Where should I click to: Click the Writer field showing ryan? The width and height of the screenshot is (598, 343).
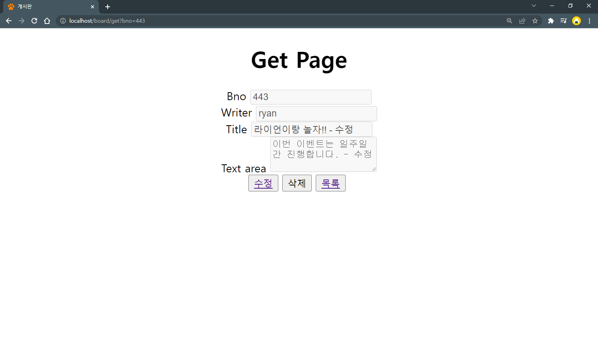(317, 113)
